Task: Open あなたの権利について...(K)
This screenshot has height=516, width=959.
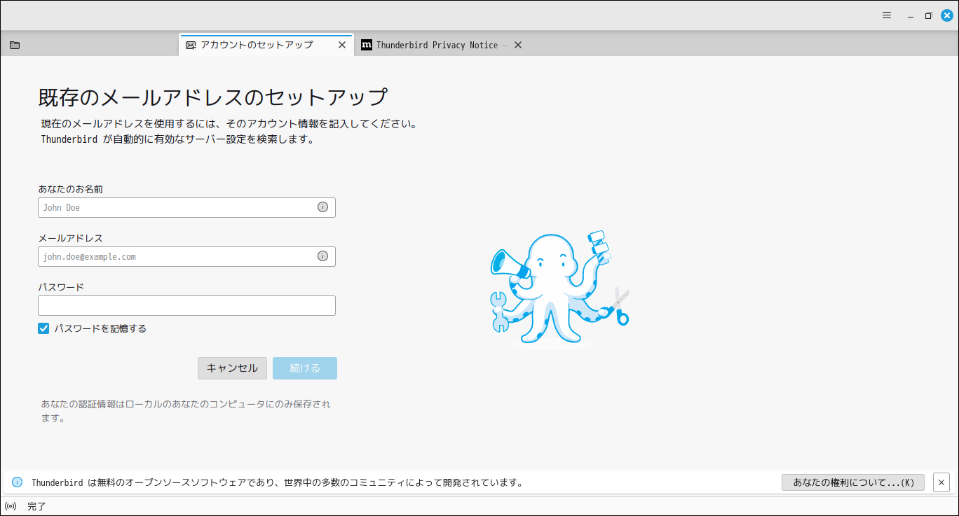Action: pyautogui.click(x=852, y=482)
